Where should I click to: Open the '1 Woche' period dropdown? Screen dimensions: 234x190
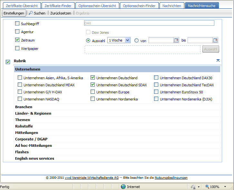pos(127,40)
